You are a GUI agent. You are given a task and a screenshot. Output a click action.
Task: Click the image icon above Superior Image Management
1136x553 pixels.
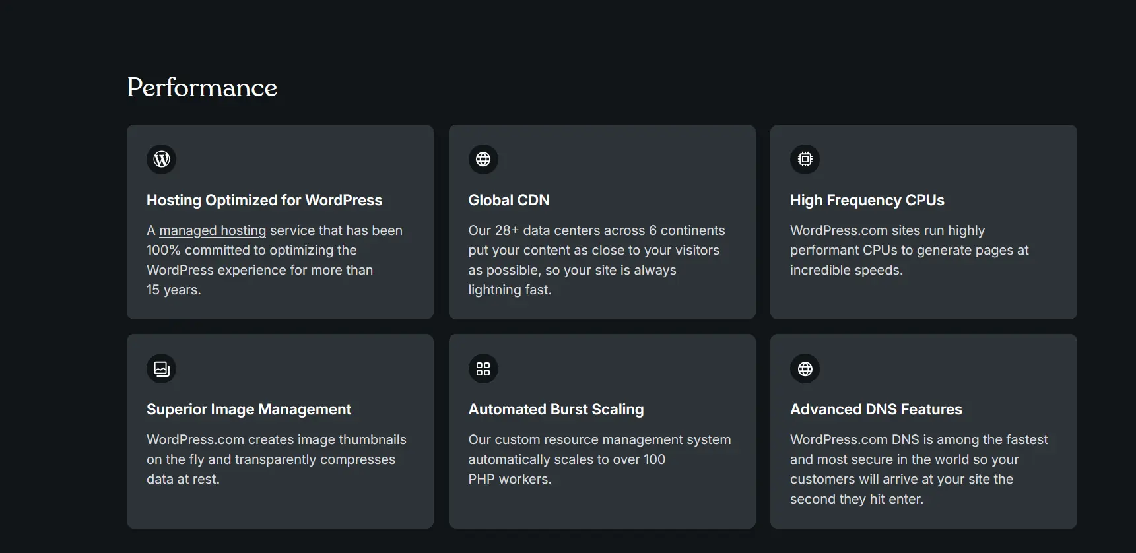(x=161, y=368)
